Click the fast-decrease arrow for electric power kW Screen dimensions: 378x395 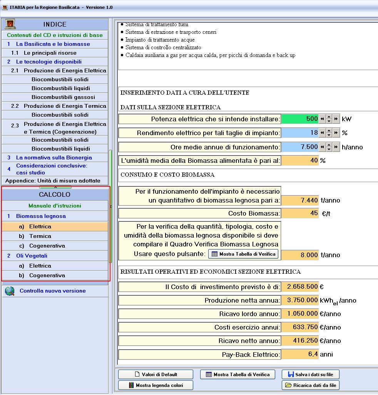tap(322, 119)
